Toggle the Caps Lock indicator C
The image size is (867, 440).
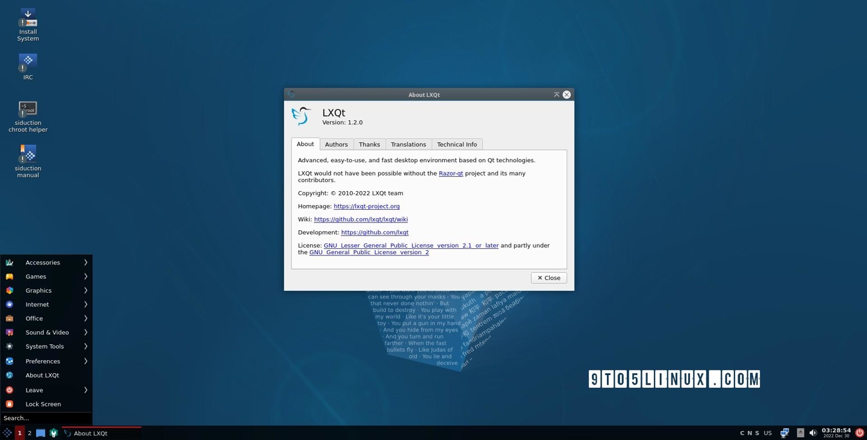pos(742,433)
